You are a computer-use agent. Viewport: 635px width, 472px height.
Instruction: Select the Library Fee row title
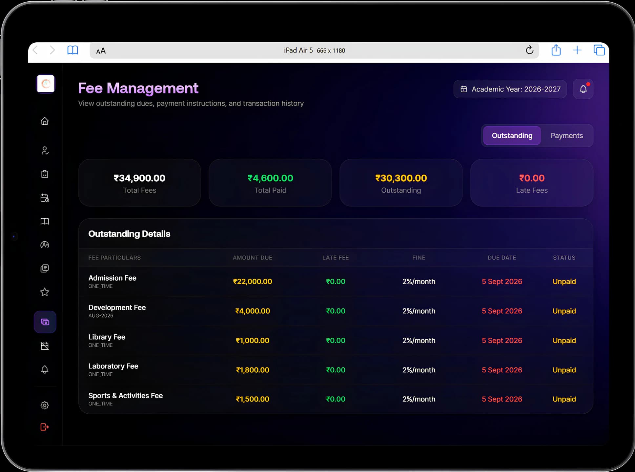[107, 337]
